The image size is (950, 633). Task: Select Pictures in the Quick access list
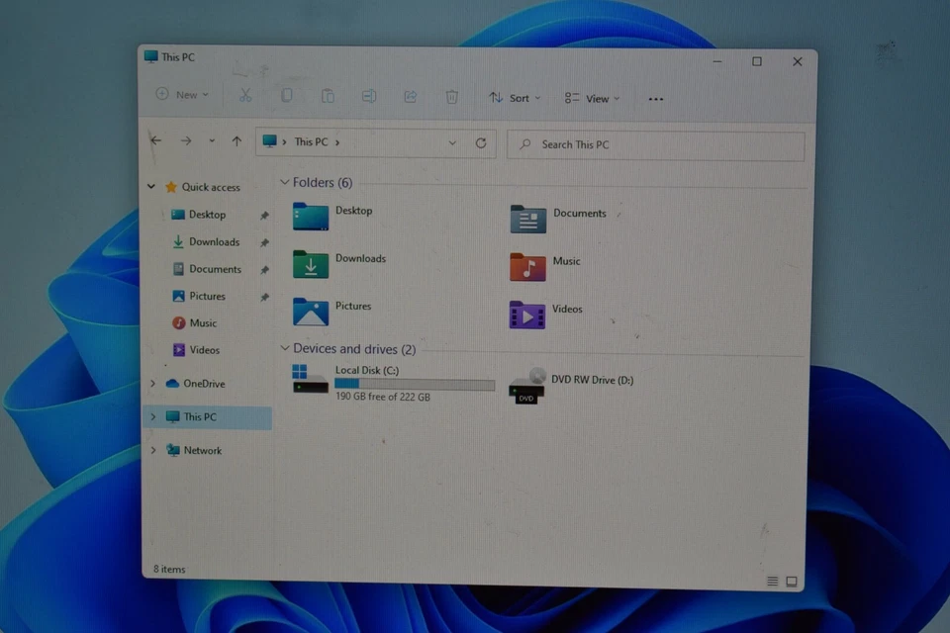[207, 296]
